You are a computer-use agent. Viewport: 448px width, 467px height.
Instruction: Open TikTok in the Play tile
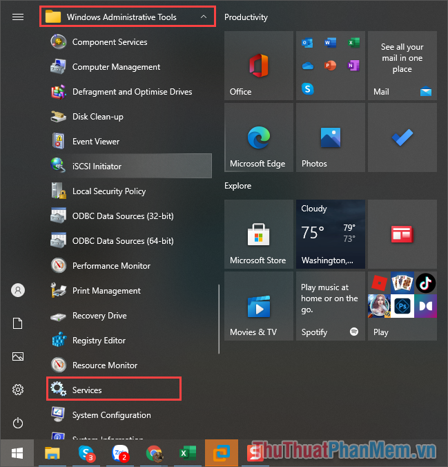(426, 283)
